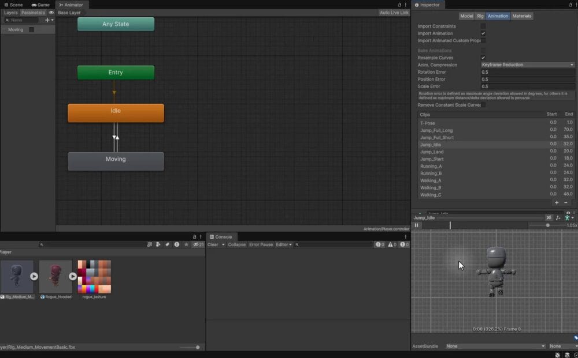Toggle the pivot and mass center icon
Image resolution: width=578 pixels, height=358 pixels.
[558, 218]
